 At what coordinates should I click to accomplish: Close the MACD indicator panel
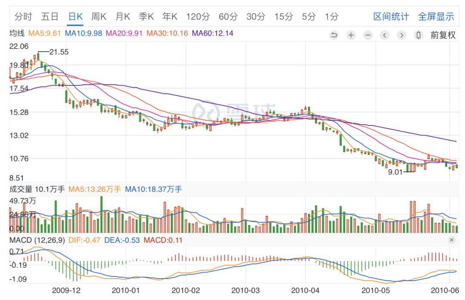pyautogui.click(x=452, y=240)
